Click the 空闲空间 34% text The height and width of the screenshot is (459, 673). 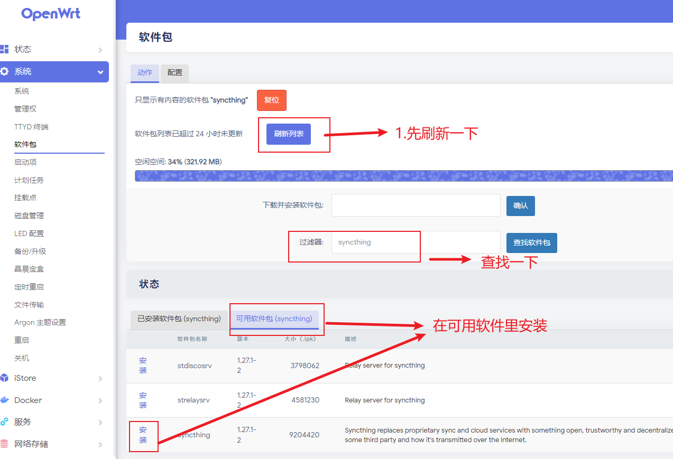coord(178,162)
